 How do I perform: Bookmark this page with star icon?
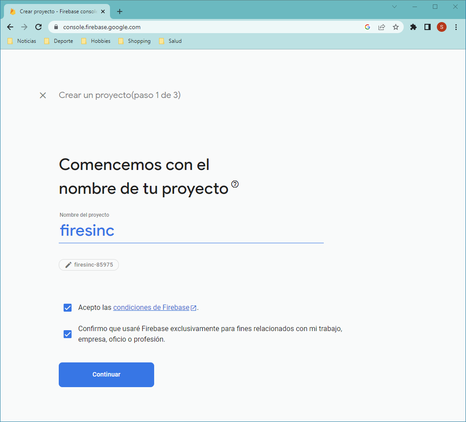click(396, 27)
